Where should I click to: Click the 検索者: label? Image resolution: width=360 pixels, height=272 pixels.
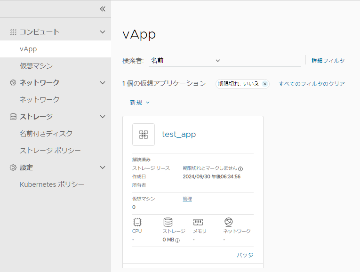(x=133, y=61)
